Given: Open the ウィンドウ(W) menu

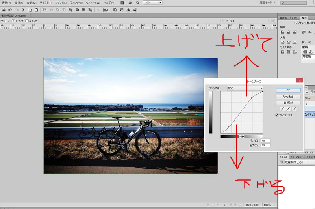Looking at the screenshot, I should tap(93, 3).
